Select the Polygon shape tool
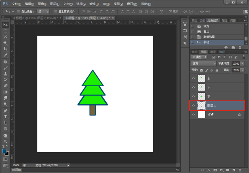 (x=5, y=129)
